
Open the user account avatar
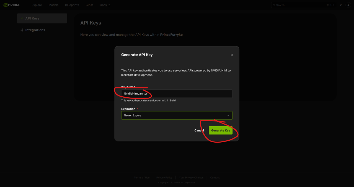click(x=348, y=5)
